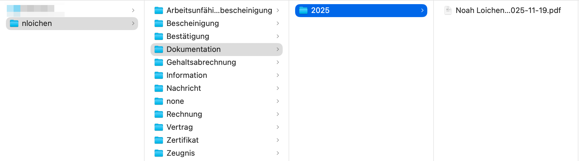Select the blurred item above nloichen
The image size is (579, 161).
[35, 10]
